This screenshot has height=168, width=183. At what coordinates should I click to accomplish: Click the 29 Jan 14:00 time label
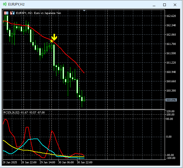[x=47, y=162]
